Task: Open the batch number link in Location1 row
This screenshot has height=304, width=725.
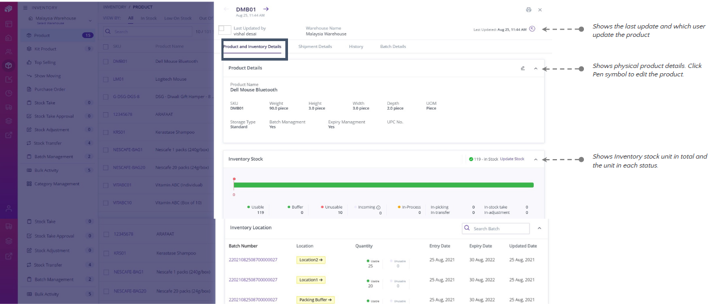Action: click(253, 280)
